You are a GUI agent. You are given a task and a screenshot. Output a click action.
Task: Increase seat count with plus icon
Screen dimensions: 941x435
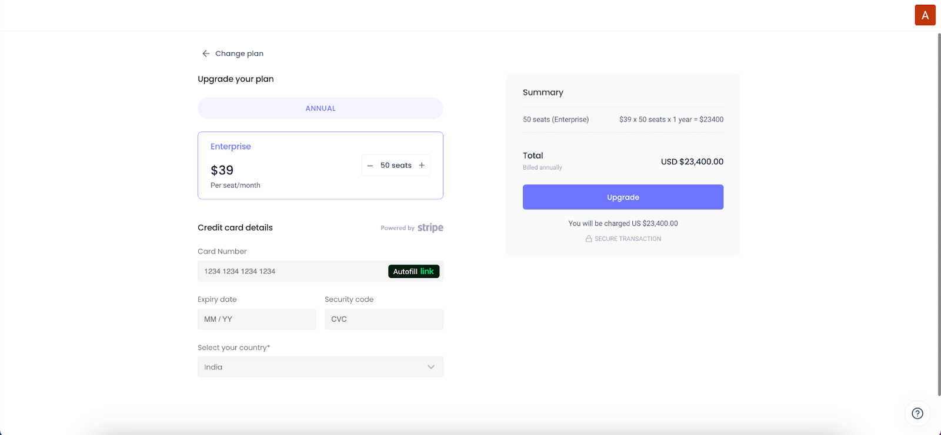422,166
